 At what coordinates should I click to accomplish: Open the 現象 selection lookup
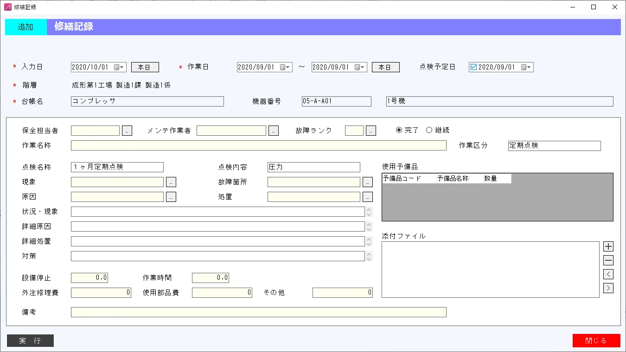point(171,182)
